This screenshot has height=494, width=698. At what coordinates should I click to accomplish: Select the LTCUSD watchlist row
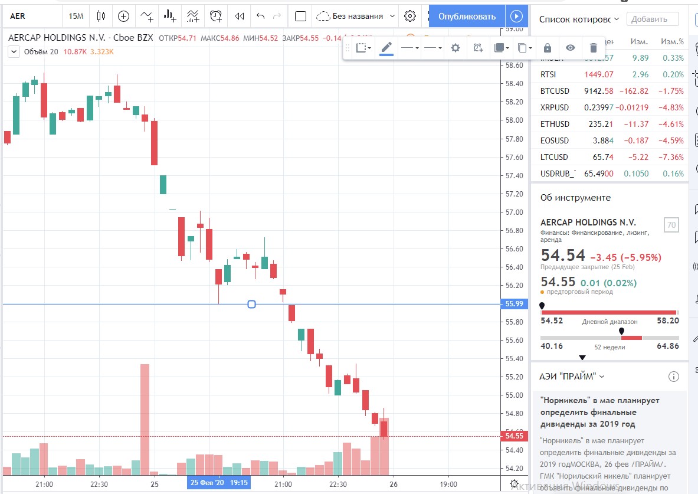[x=610, y=157]
